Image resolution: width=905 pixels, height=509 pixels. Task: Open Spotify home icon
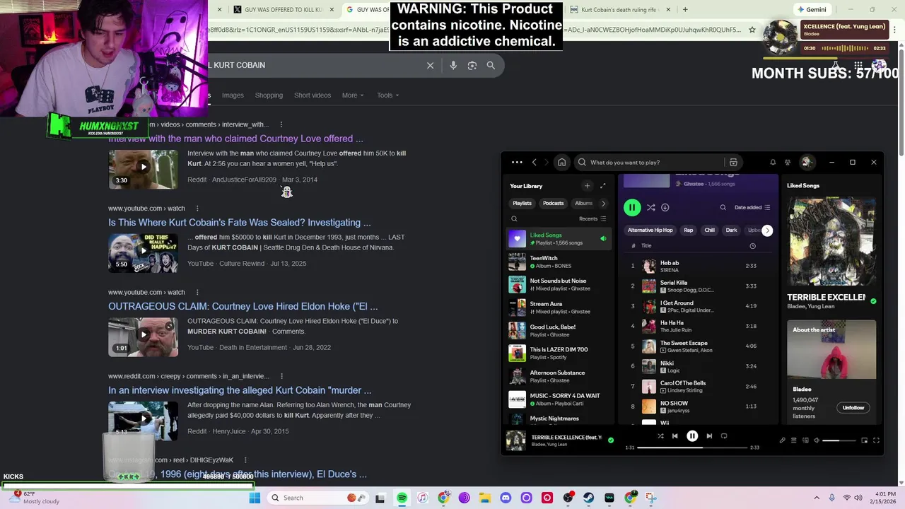coord(561,162)
